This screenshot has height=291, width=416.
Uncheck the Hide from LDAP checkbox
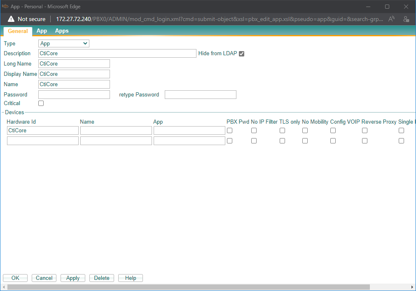(242, 54)
